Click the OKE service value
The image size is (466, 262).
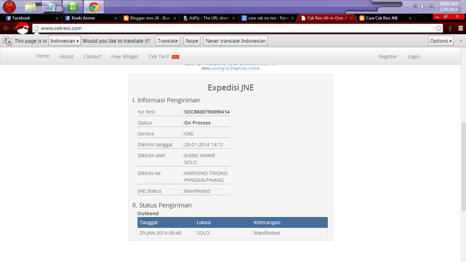(189, 134)
